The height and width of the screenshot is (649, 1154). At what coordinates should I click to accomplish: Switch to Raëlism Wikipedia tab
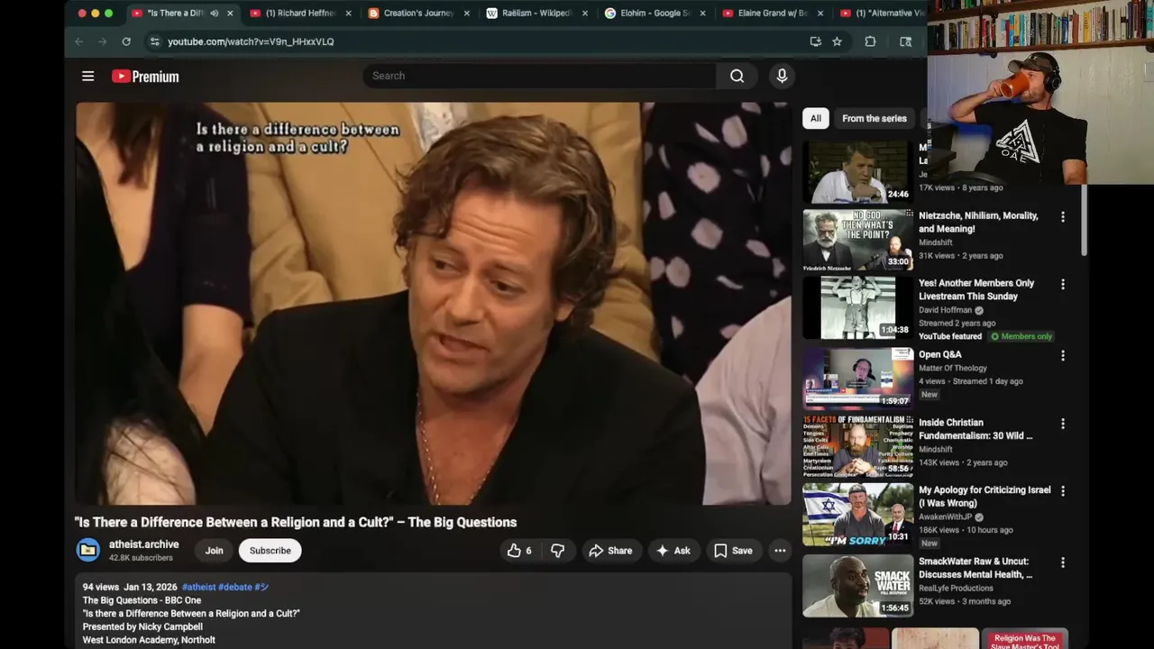coord(536,14)
